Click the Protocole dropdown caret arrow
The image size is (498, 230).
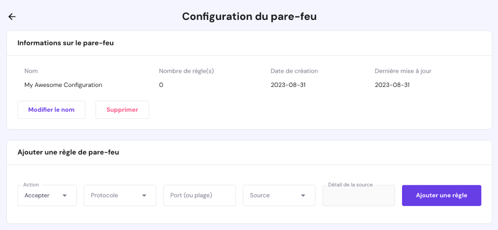[x=144, y=196]
